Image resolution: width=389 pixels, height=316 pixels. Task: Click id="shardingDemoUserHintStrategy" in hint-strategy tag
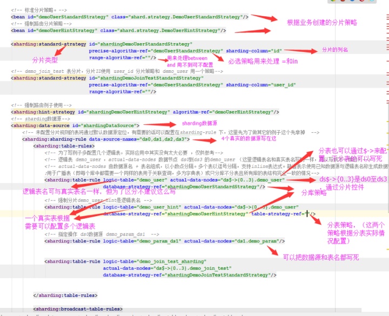click(124, 112)
